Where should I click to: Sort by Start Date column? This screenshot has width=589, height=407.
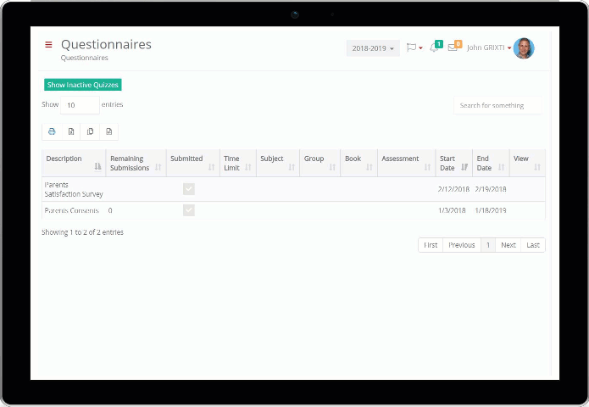click(453, 163)
